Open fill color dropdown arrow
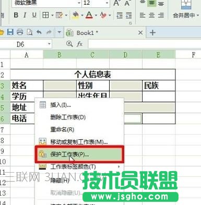The height and width of the screenshot is (205, 201). (x=82, y=16)
